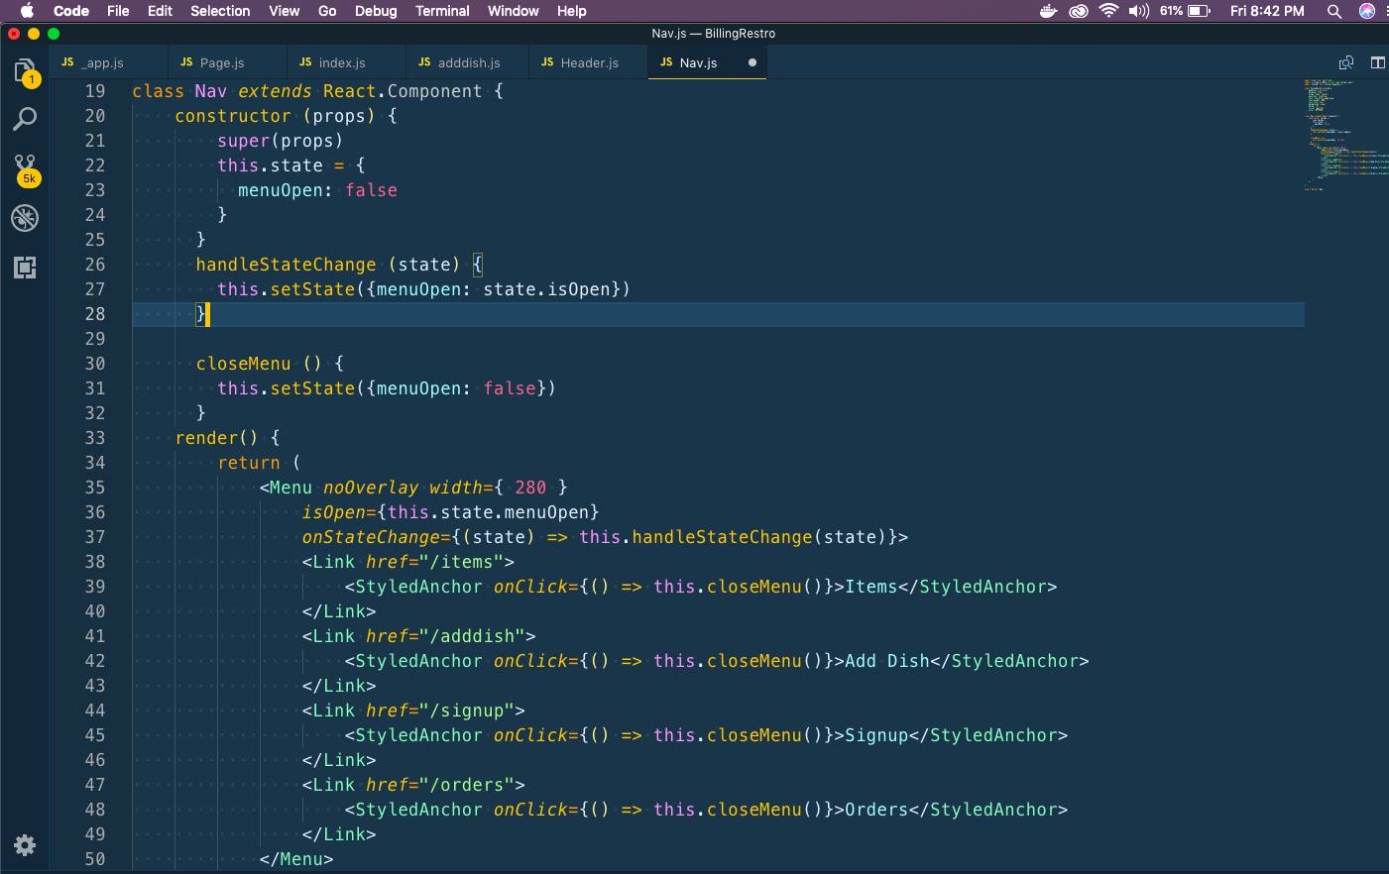Viewport: 1389px width, 874px height.
Task: Open the Wi-Fi status menu
Action: click(x=1108, y=11)
